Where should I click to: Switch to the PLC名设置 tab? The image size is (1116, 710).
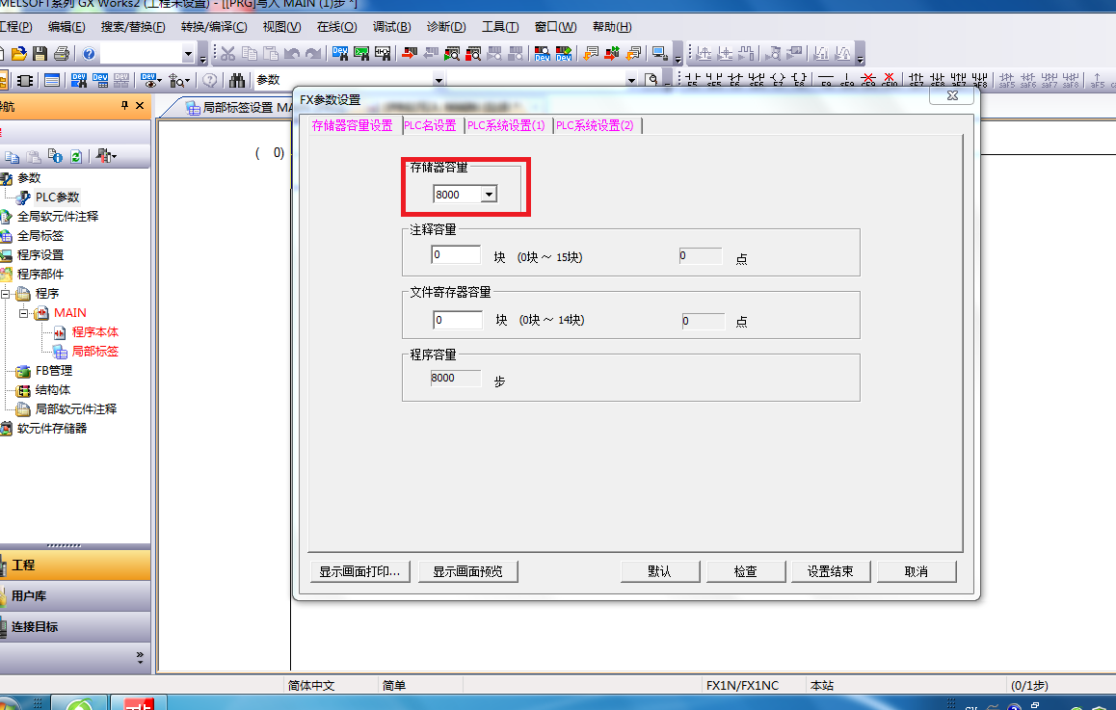click(430, 125)
